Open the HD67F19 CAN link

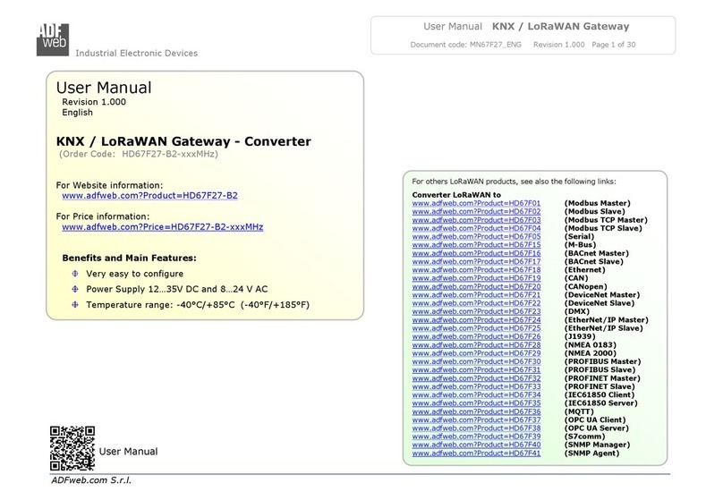click(476, 278)
